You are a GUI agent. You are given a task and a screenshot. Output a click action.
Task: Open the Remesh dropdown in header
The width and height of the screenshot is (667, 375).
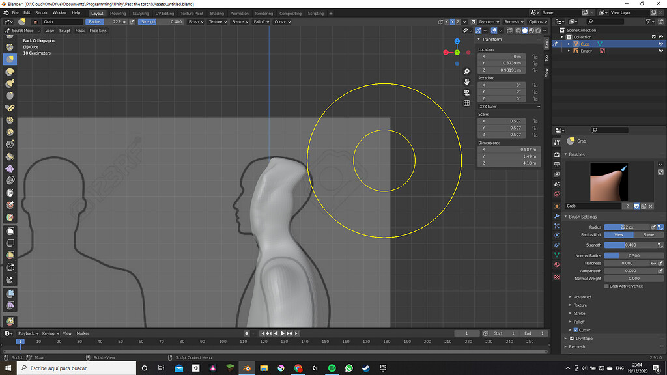[513, 21]
